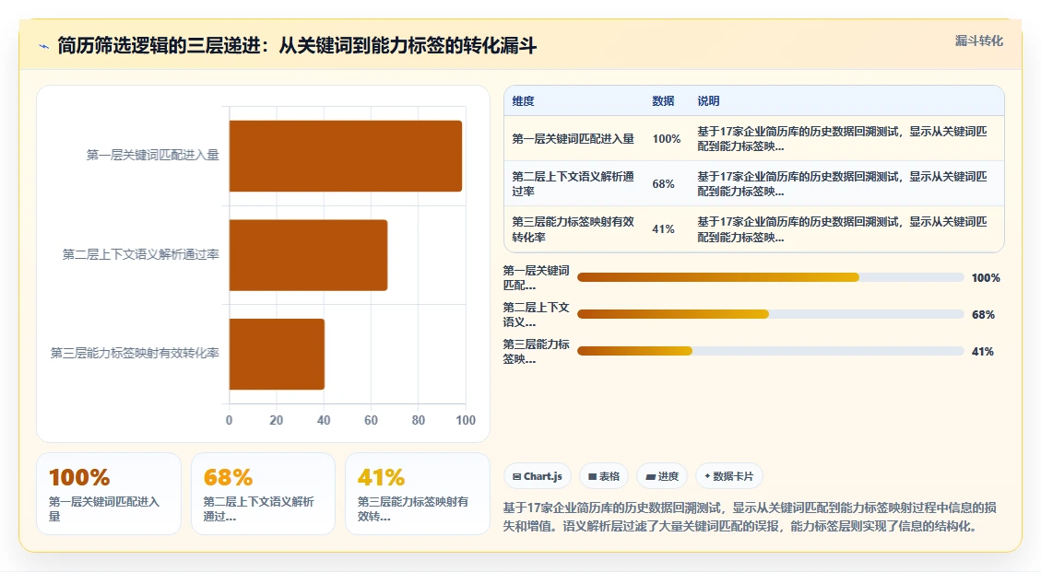Click the description paragraph starting 基于17家企业简历库 at the bottom

coord(750,517)
